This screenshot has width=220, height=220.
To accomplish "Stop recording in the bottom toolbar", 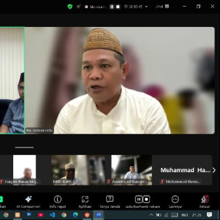I will [146, 199].
